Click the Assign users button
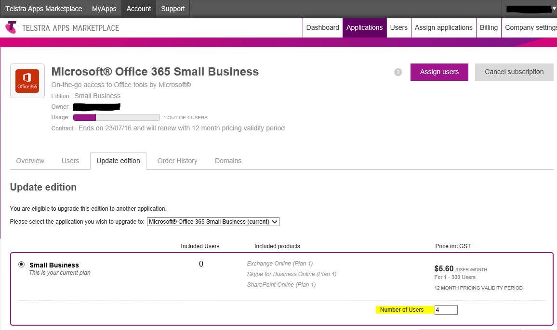The width and height of the screenshot is (557, 330). click(439, 72)
